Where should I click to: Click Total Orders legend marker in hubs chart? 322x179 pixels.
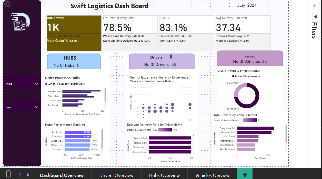pyautogui.click(x=72, y=84)
